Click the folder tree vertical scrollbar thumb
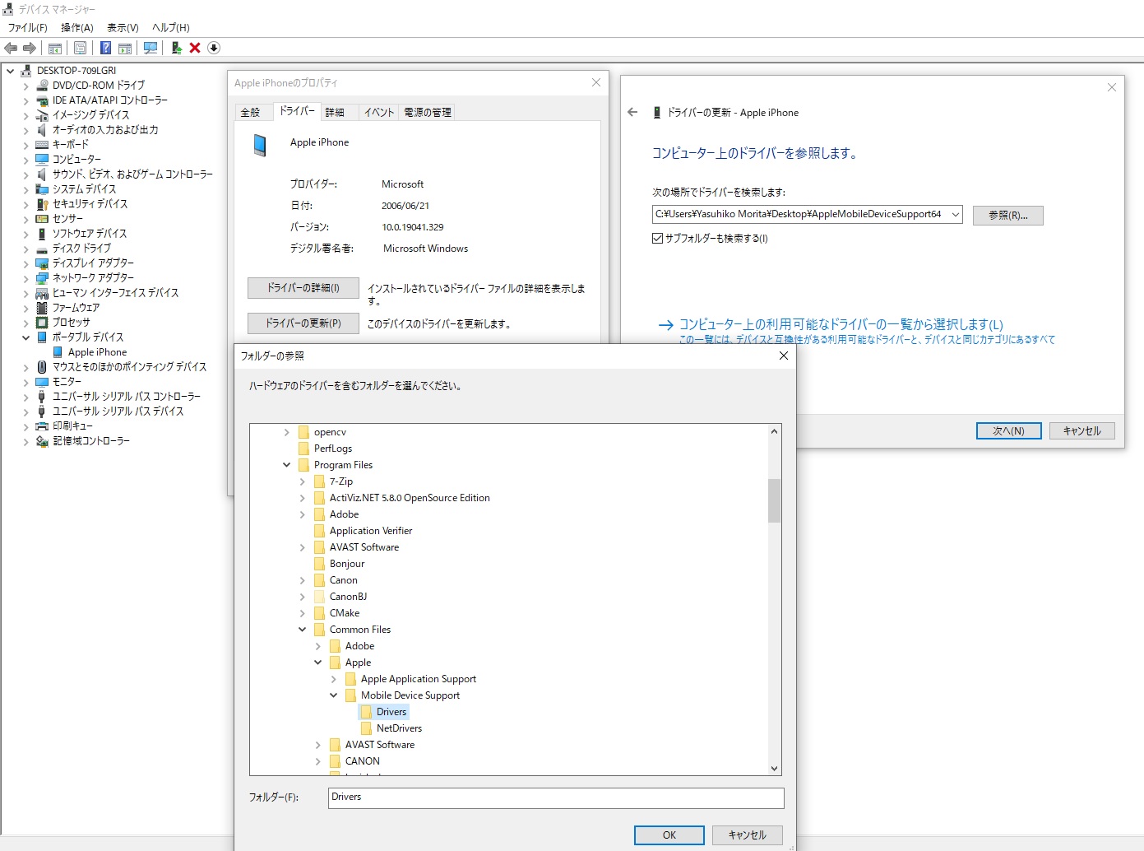 [x=774, y=500]
